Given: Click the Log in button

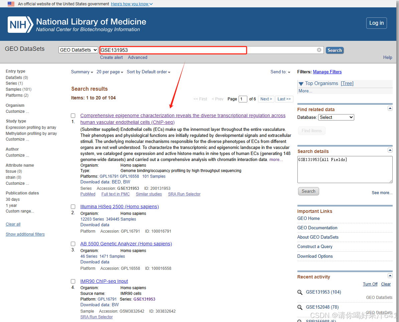Looking at the screenshot, I should click(376, 23).
